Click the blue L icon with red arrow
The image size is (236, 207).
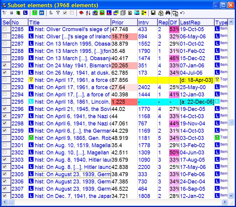pyautogui.click(x=109, y=13)
